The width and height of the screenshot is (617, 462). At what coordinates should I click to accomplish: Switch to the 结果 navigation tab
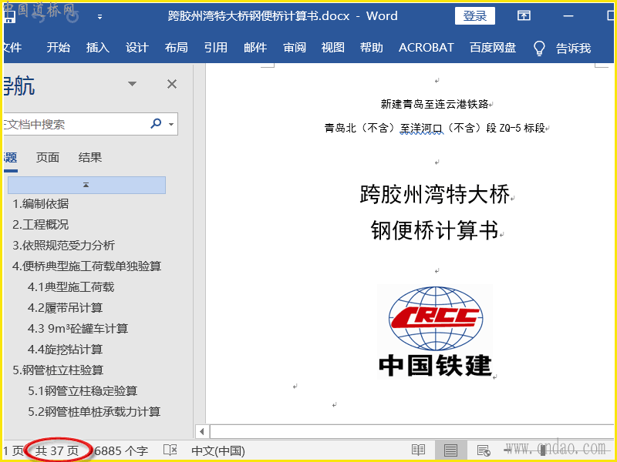coord(90,158)
